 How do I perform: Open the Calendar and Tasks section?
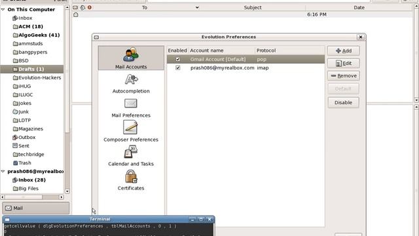(131, 156)
